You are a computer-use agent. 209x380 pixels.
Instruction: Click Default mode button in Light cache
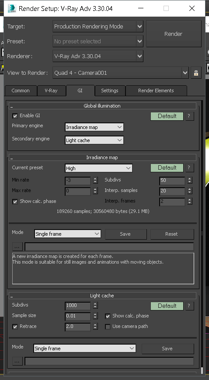click(167, 306)
